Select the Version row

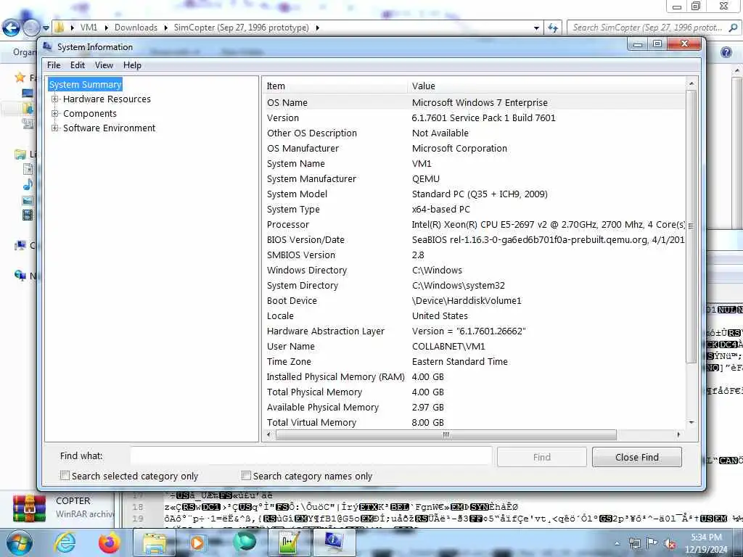point(474,117)
